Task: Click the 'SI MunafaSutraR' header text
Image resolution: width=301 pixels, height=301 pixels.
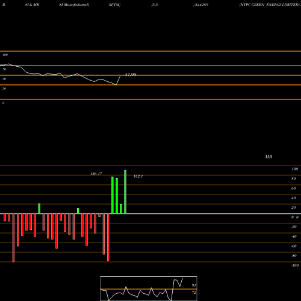Action: (74, 5)
